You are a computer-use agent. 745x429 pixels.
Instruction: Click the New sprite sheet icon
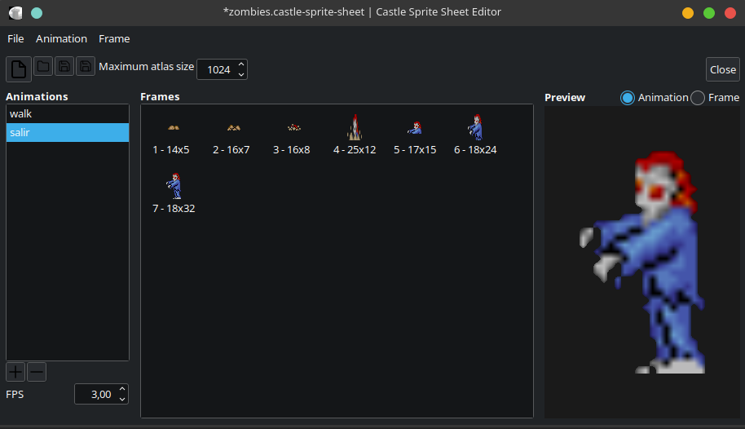pyautogui.click(x=19, y=69)
